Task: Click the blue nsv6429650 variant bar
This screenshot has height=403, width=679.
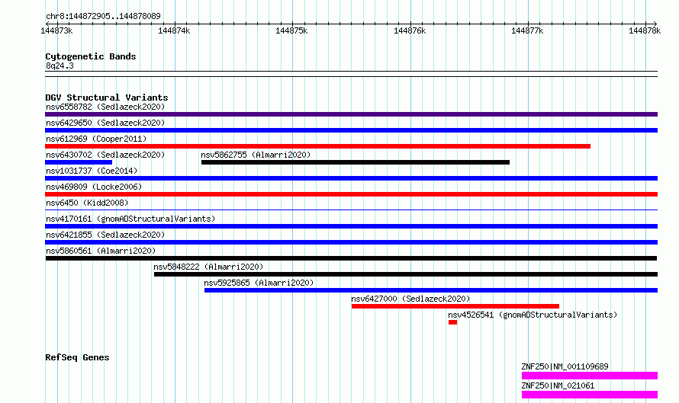Action: [351, 130]
